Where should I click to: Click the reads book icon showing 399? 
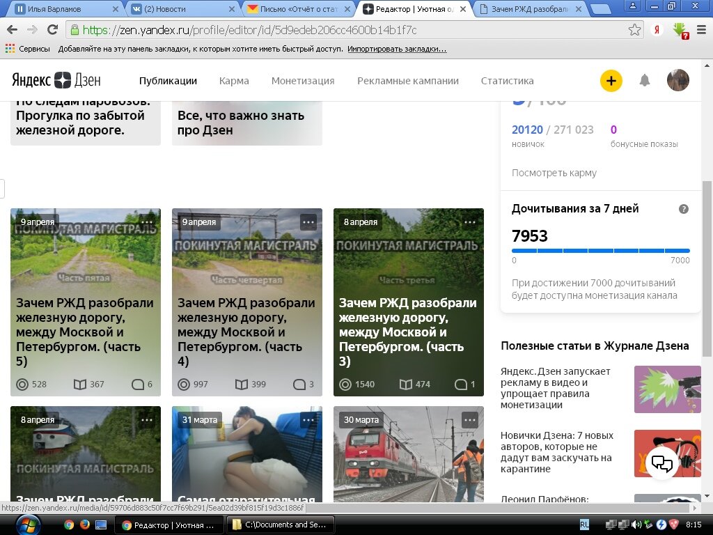(242, 385)
